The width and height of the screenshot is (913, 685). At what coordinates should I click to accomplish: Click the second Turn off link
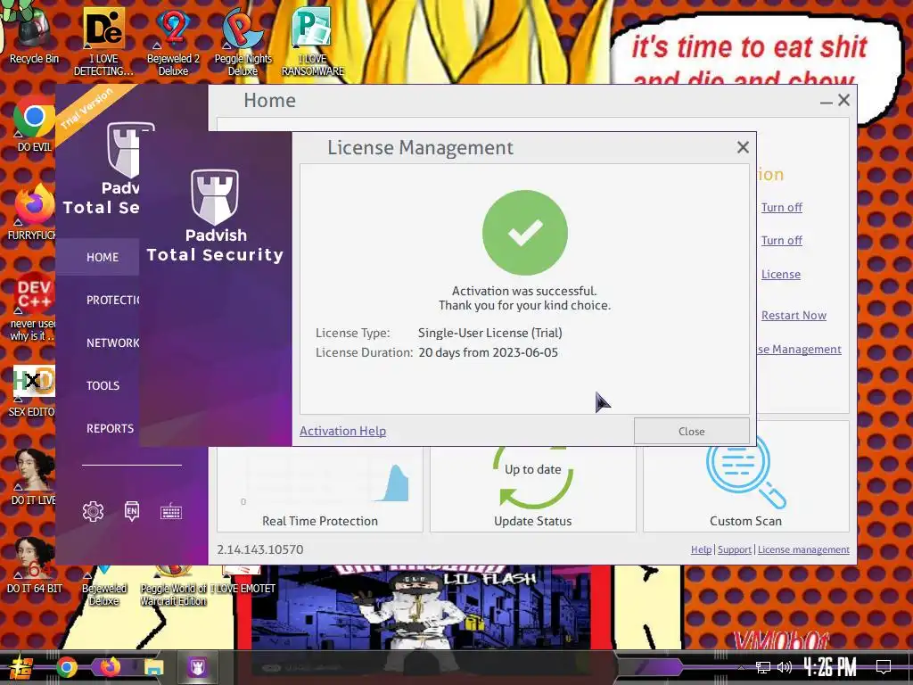coord(781,241)
